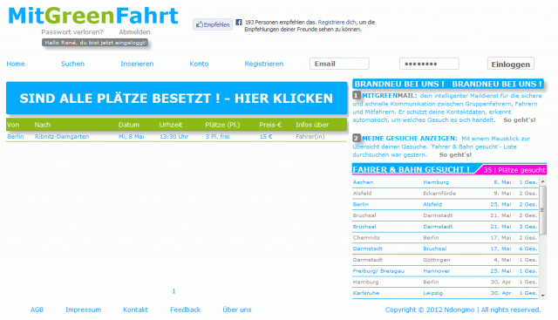Image resolution: width=558 pixels, height=320 pixels.
Task: Click the number 2 badge beside Meine Gesuche
Action: (357, 138)
